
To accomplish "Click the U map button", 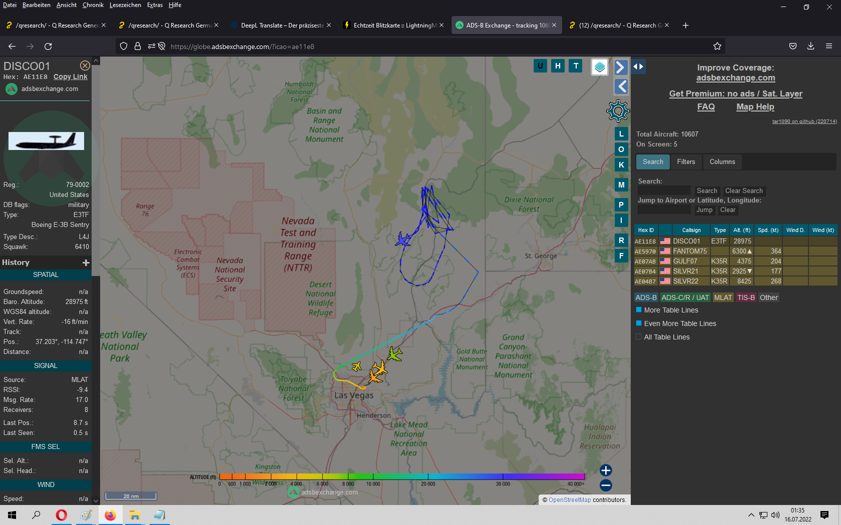I will (540, 65).
